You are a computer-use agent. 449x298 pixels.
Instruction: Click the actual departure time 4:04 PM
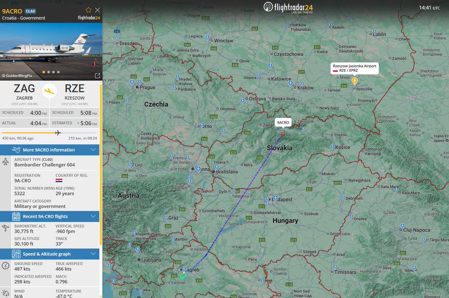(39, 123)
